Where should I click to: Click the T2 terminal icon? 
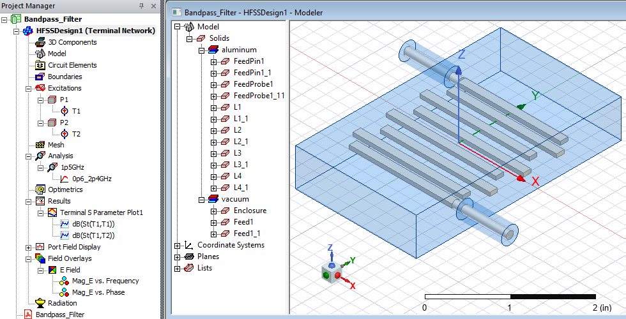[x=65, y=134]
